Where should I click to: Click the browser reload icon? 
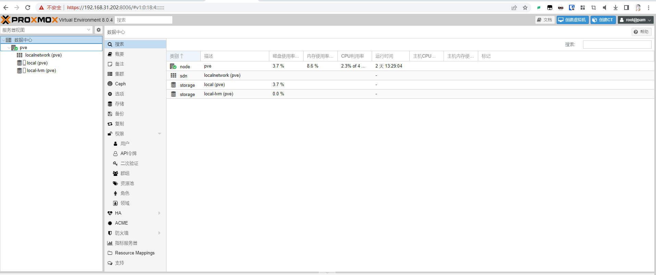28,8
